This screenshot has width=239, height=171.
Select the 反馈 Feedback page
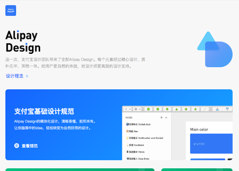point(135,145)
